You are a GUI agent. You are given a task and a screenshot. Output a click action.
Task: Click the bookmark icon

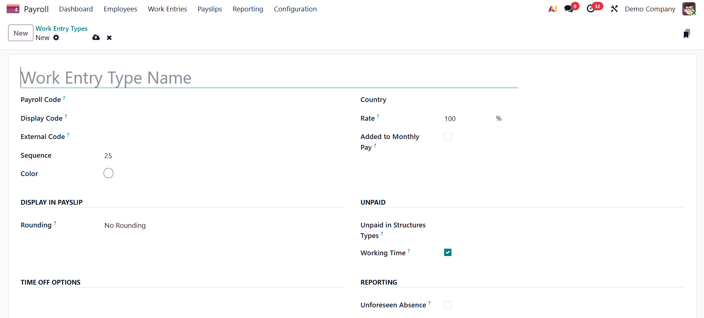click(686, 34)
